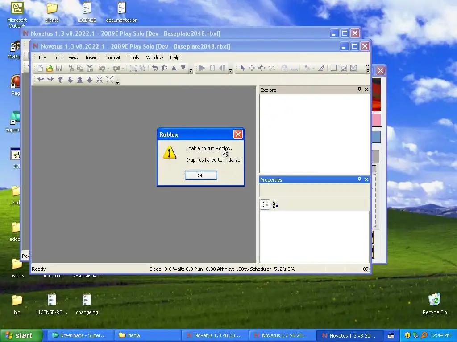Click the Paste clipboard icon
This screenshot has width=457, height=342.
[90, 68]
